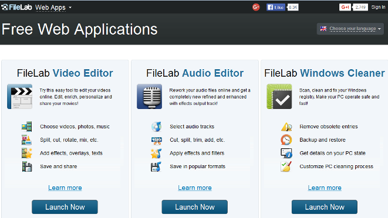
Task: Click the Save and share floppy icon
Action: [x=27, y=166]
